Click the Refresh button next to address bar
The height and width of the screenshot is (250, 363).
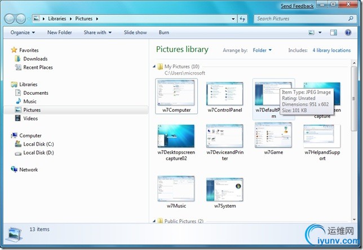(x=242, y=19)
